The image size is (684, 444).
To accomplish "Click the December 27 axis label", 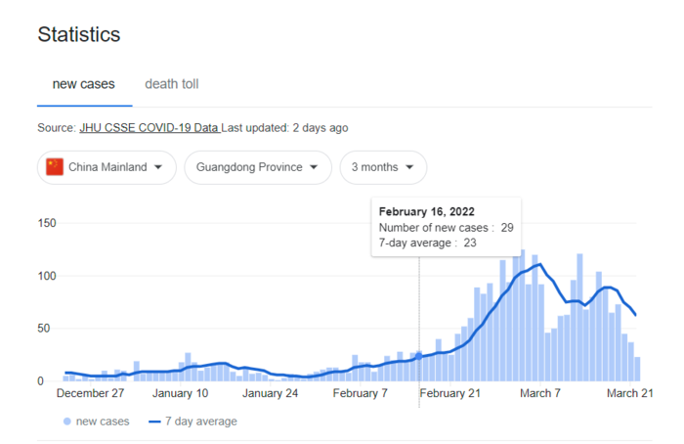I will coord(90,393).
